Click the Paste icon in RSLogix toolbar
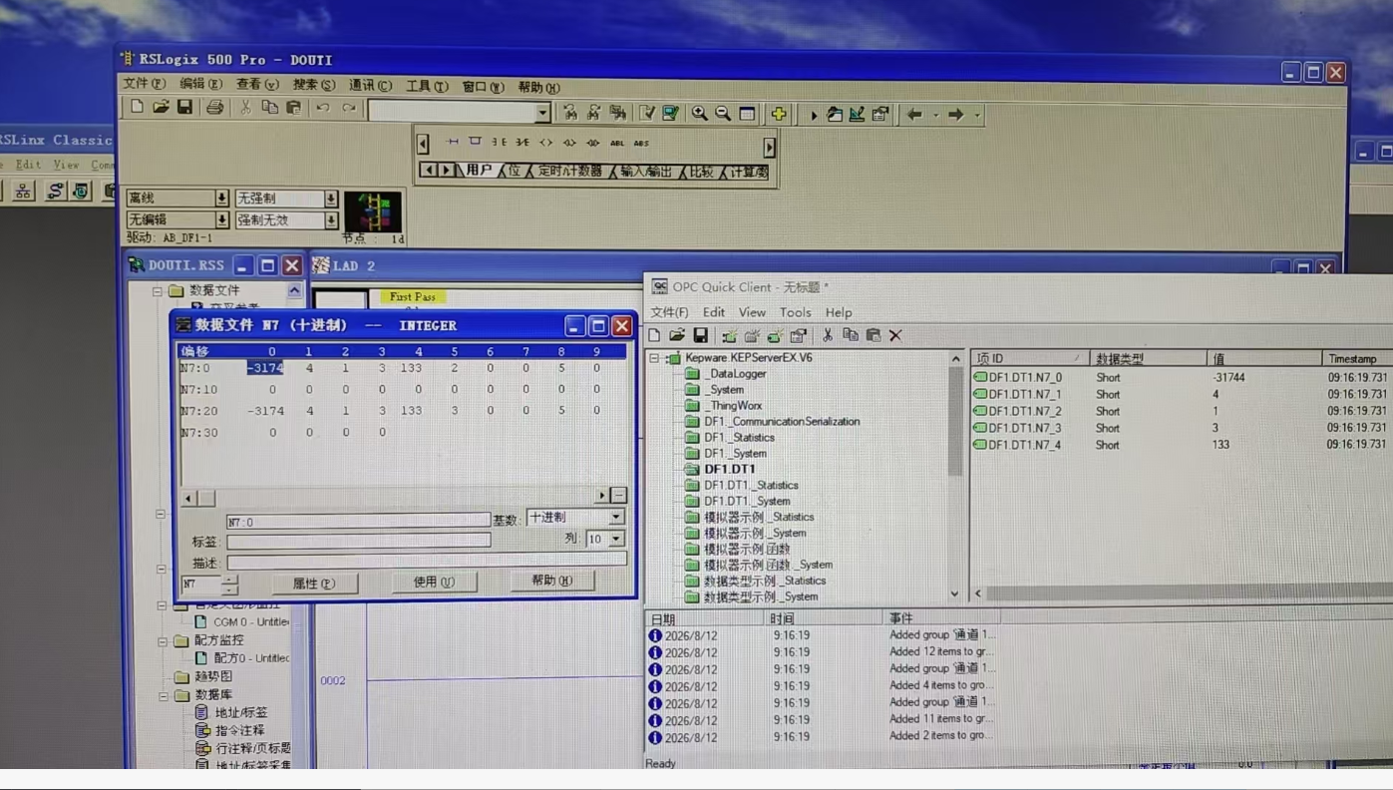The height and width of the screenshot is (790, 1393). [x=293, y=108]
